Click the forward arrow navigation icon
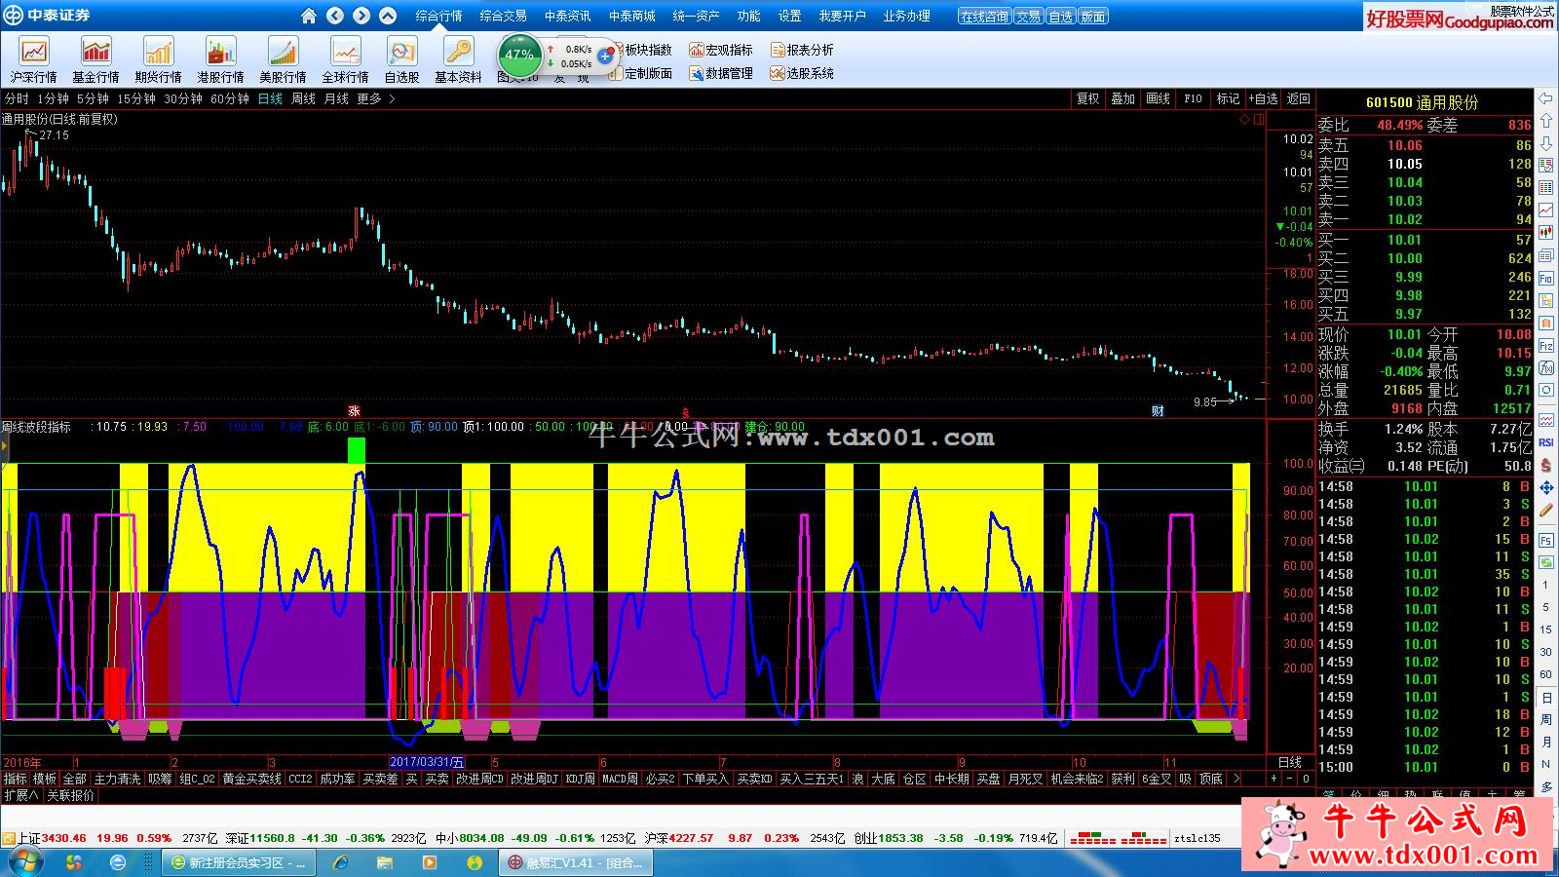 361,16
